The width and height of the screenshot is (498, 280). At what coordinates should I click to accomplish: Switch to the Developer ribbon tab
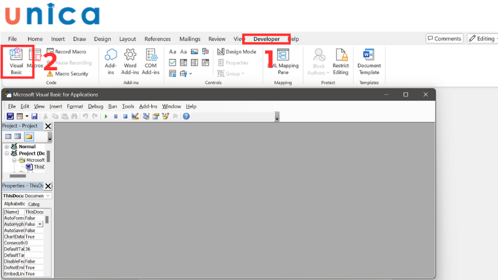click(266, 39)
